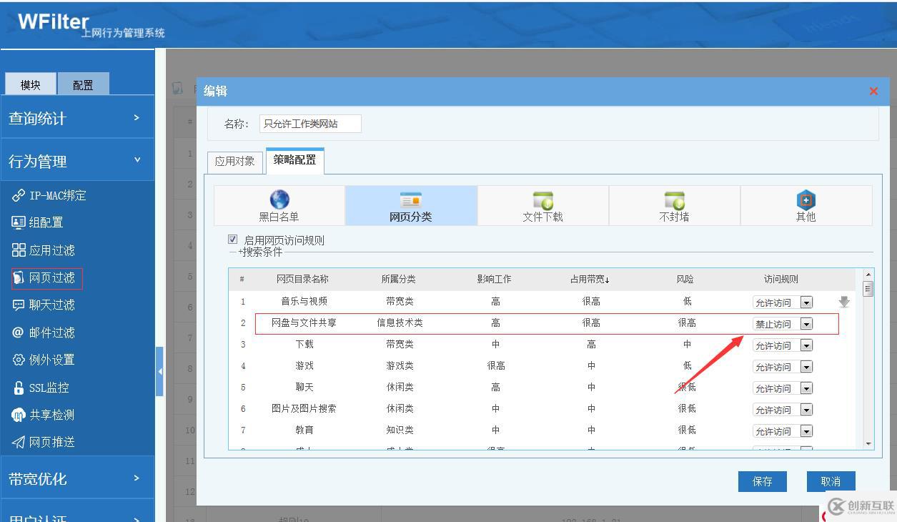This screenshot has height=522, width=897.
Task: Switch to the 策略配置 tab
Action: [x=294, y=160]
